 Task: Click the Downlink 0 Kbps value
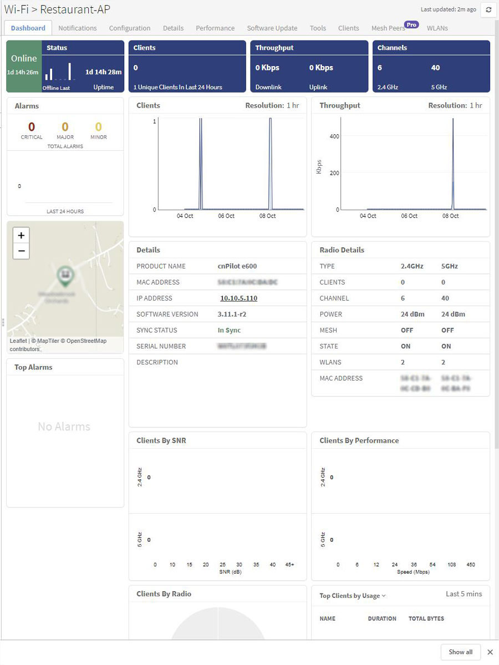(267, 68)
